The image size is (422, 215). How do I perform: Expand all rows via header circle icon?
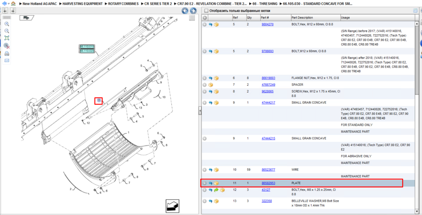205,18
